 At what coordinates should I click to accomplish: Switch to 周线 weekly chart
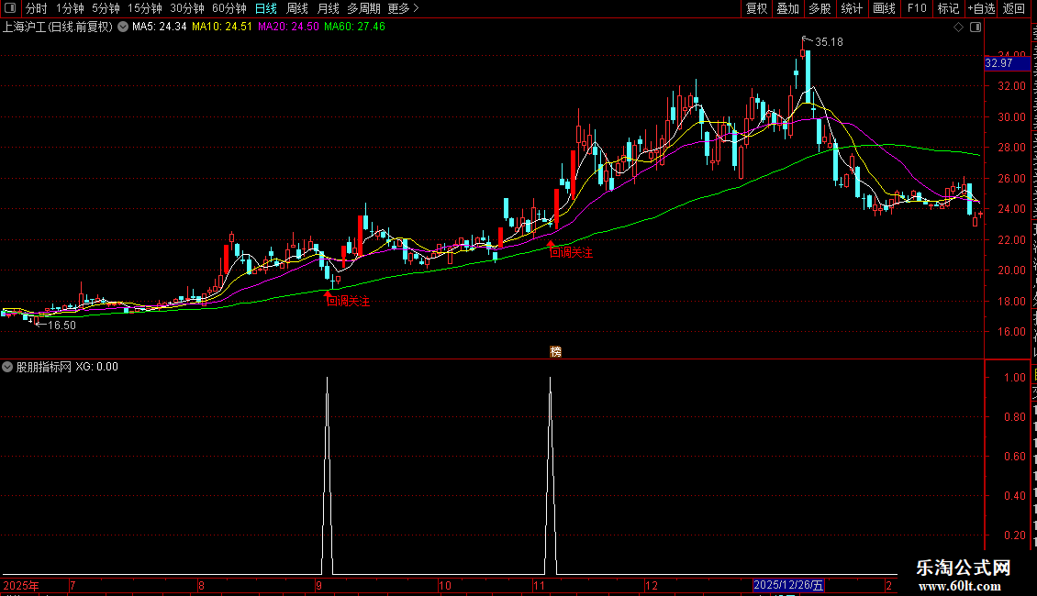pyautogui.click(x=297, y=8)
